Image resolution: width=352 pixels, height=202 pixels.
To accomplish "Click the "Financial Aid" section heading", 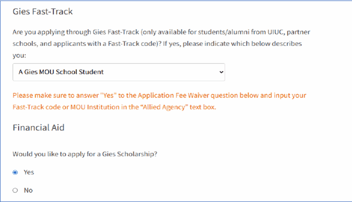I will [x=38, y=128].
